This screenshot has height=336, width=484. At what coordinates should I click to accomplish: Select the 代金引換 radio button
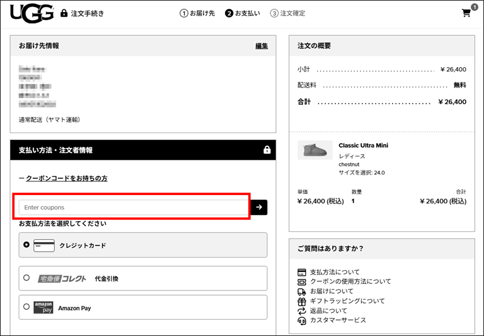[x=27, y=277]
